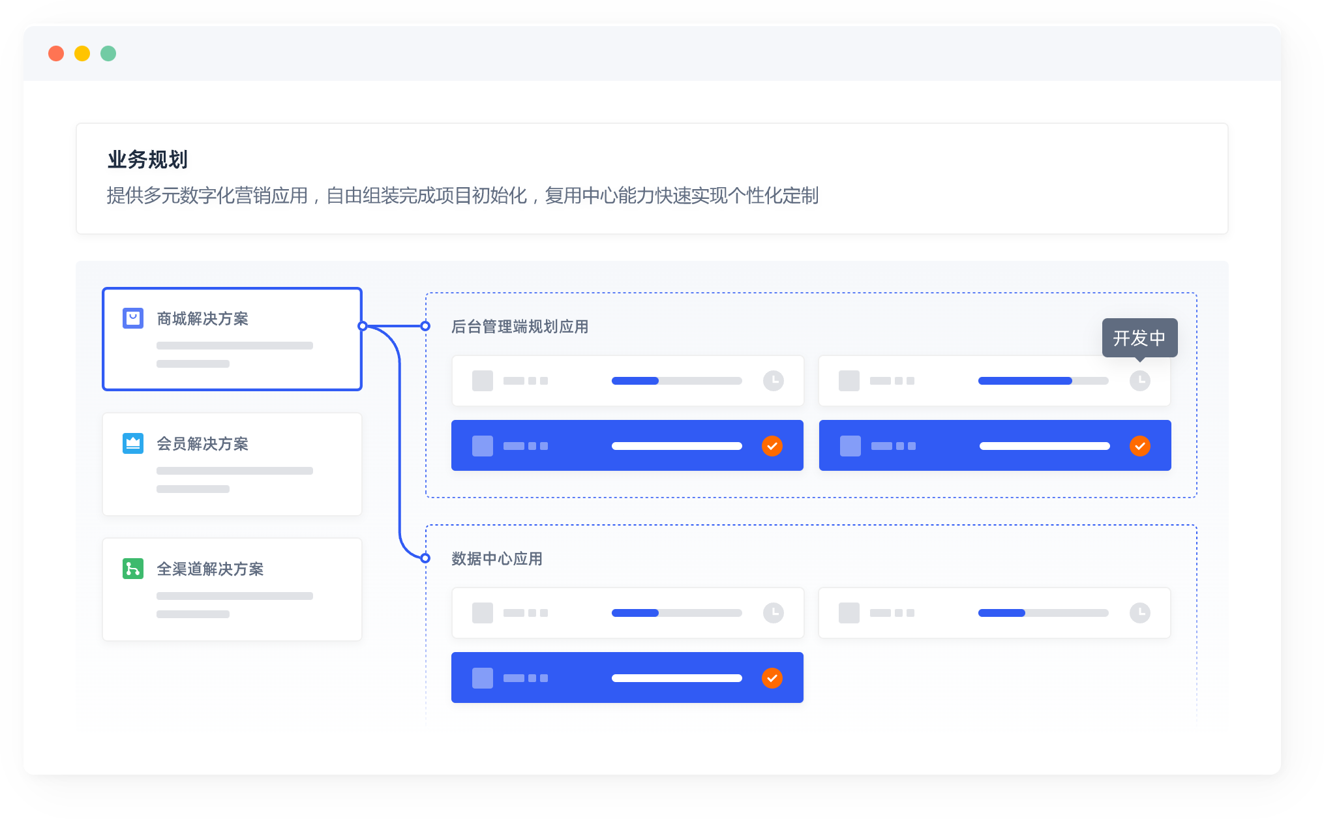The image size is (1324, 819).
Task: Select the 会员解决方案 card
Action: 232,464
